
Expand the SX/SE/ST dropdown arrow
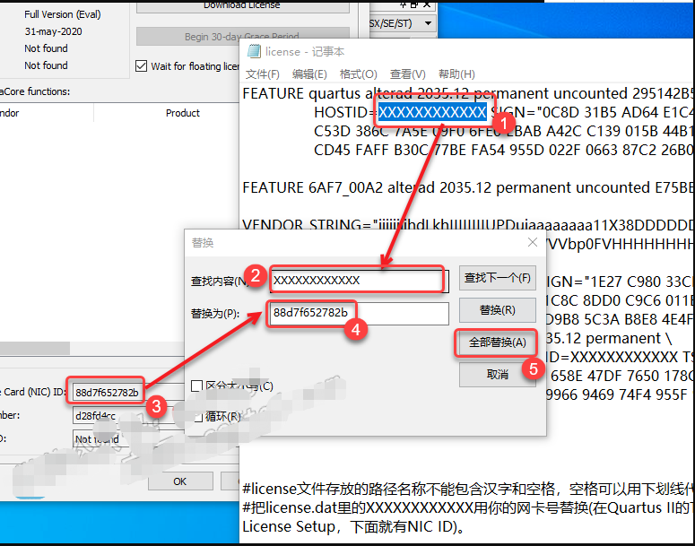428,23
